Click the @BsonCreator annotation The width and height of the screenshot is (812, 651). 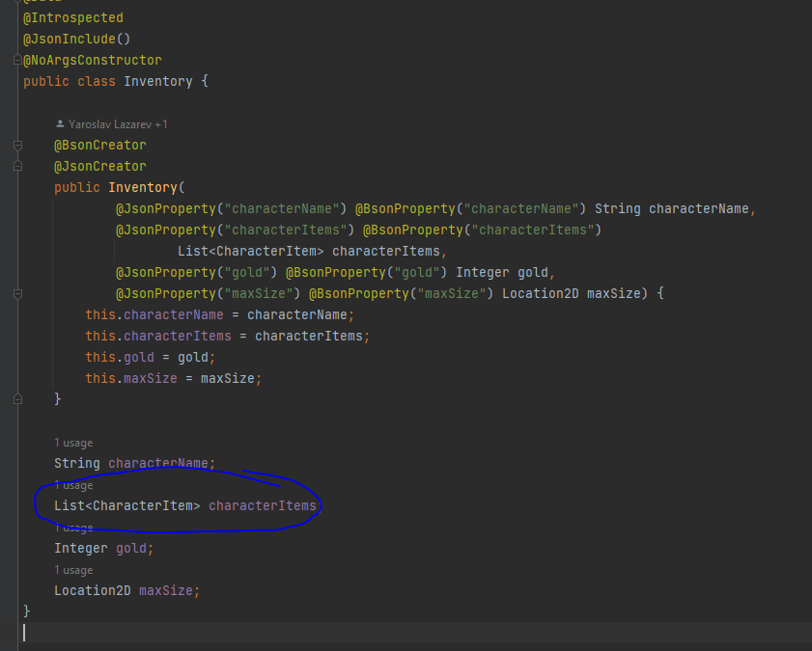[x=100, y=146]
